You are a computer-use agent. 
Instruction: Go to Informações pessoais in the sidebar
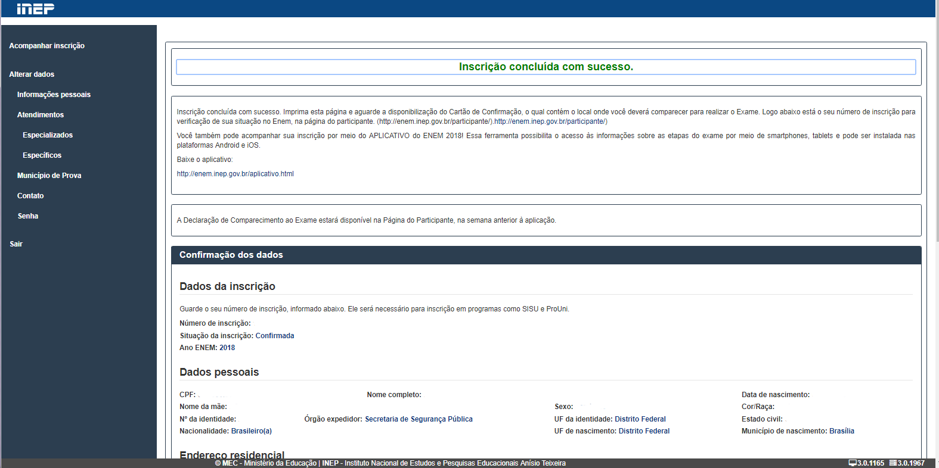[54, 95]
